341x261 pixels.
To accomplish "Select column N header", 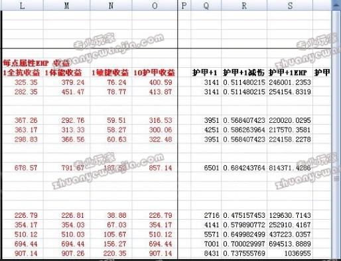I will click(x=111, y=5).
